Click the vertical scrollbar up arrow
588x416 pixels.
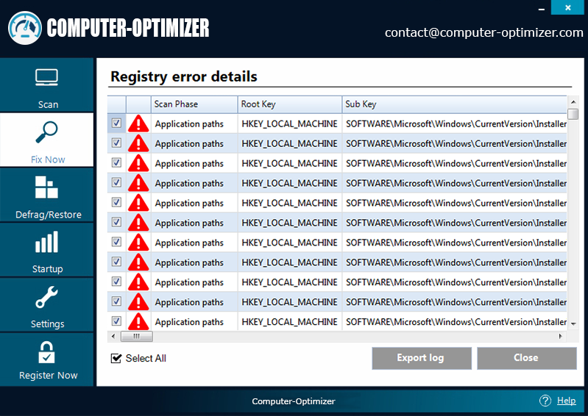[x=573, y=101]
